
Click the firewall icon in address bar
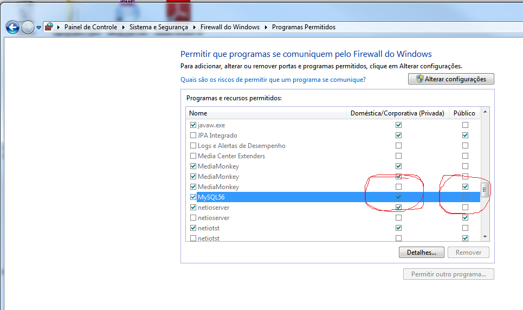[x=49, y=27]
